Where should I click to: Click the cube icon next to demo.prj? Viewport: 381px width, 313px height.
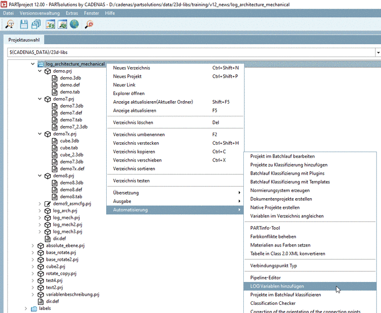pyautogui.click(x=48, y=71)
